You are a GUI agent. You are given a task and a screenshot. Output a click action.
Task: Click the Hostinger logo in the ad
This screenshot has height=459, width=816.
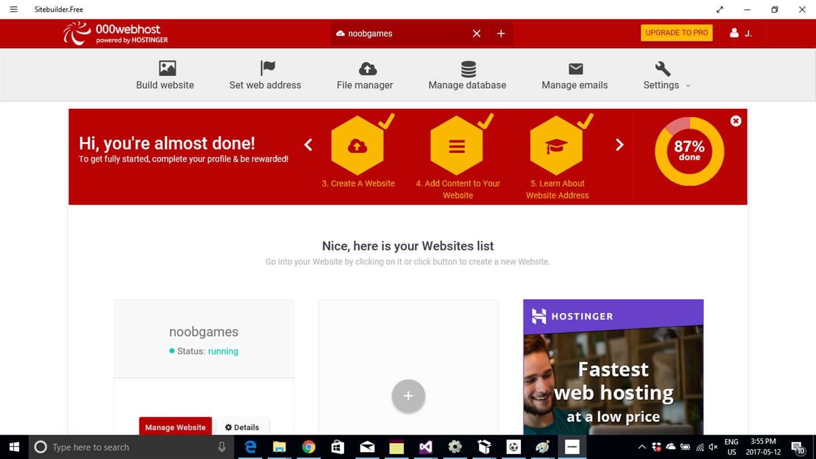tap(572, 316)
